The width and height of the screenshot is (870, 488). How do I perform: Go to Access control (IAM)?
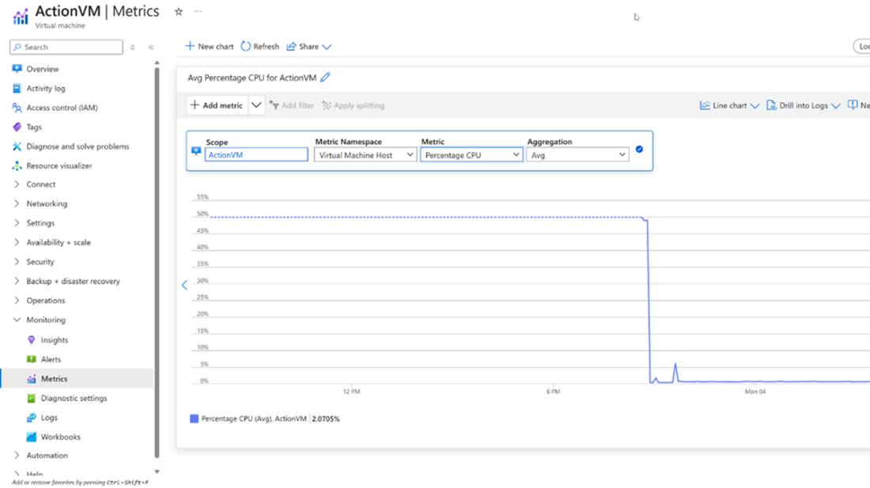(62, 108)
